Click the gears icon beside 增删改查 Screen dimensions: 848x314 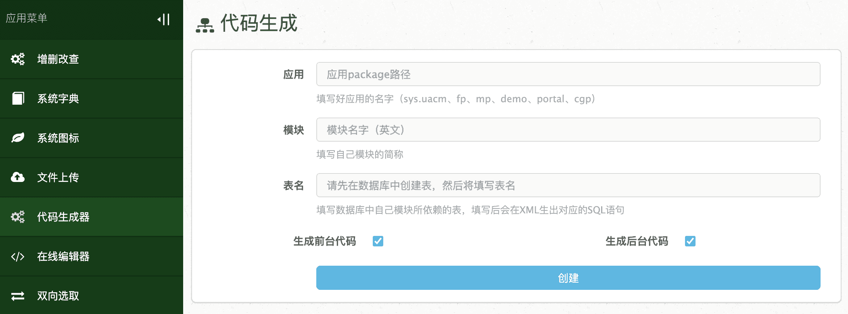[x=18, y=59]
